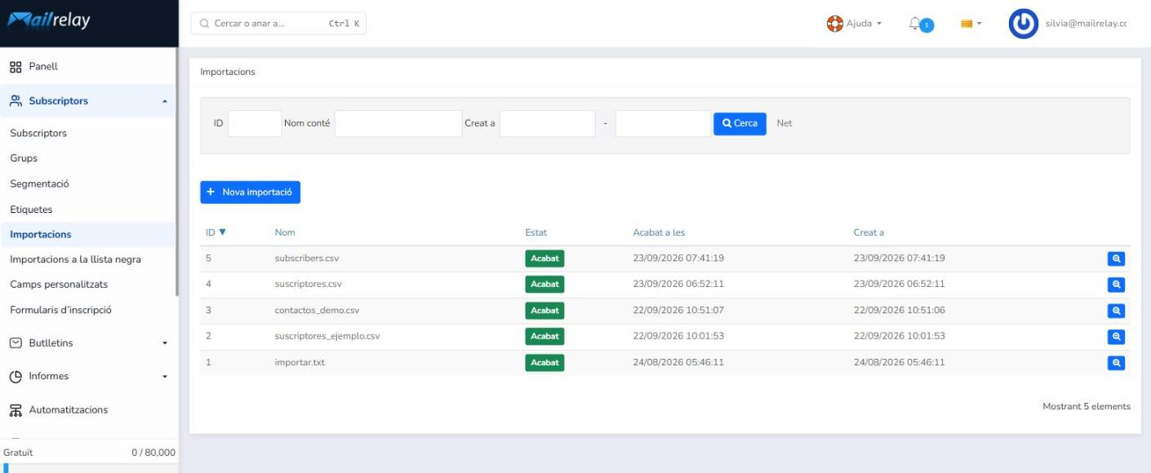Click the Ajuda lifebuoy icon

pos(835,24)
